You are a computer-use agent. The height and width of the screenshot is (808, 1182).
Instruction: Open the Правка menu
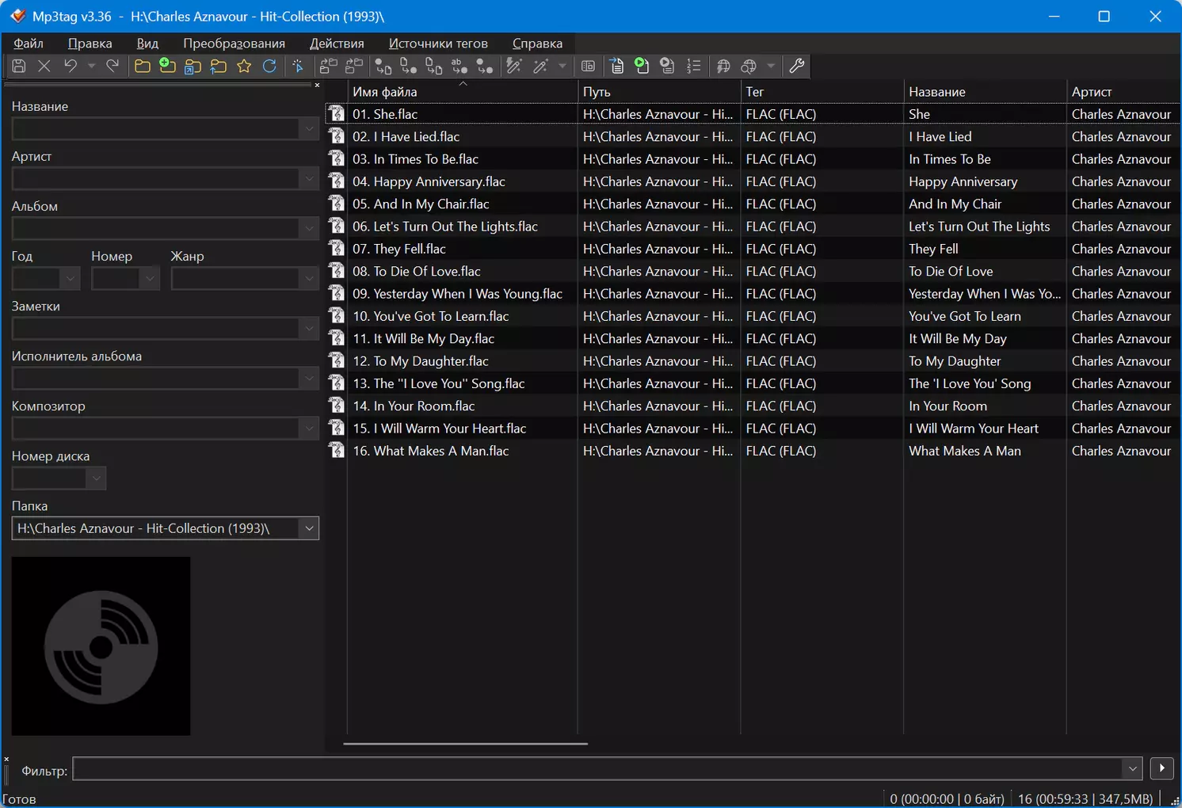(90, 44)
